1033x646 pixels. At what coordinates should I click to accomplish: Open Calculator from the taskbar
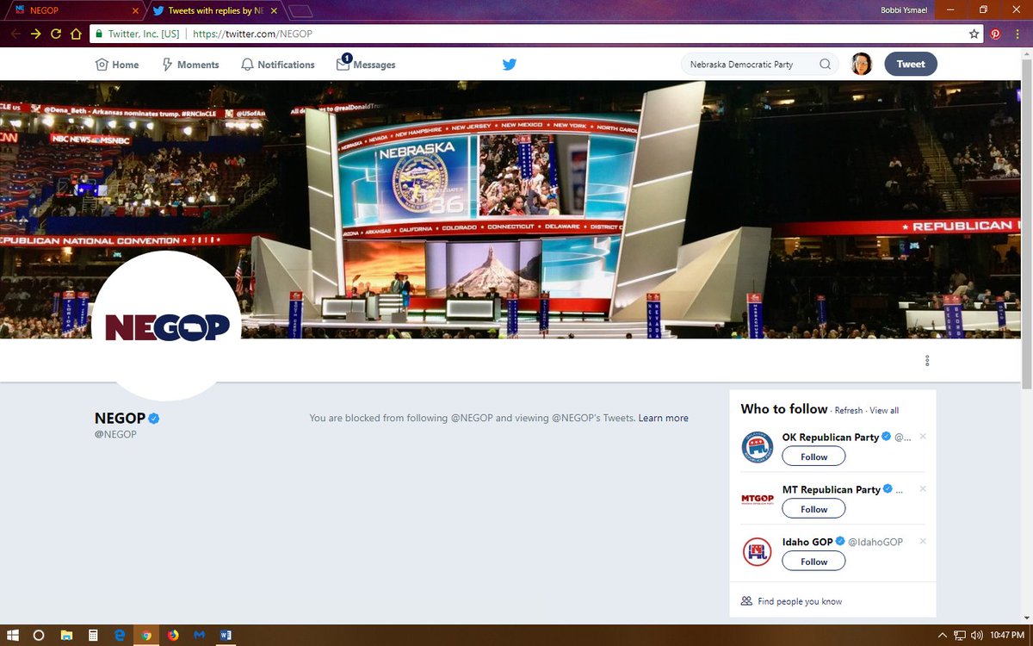tap(93, 635)
